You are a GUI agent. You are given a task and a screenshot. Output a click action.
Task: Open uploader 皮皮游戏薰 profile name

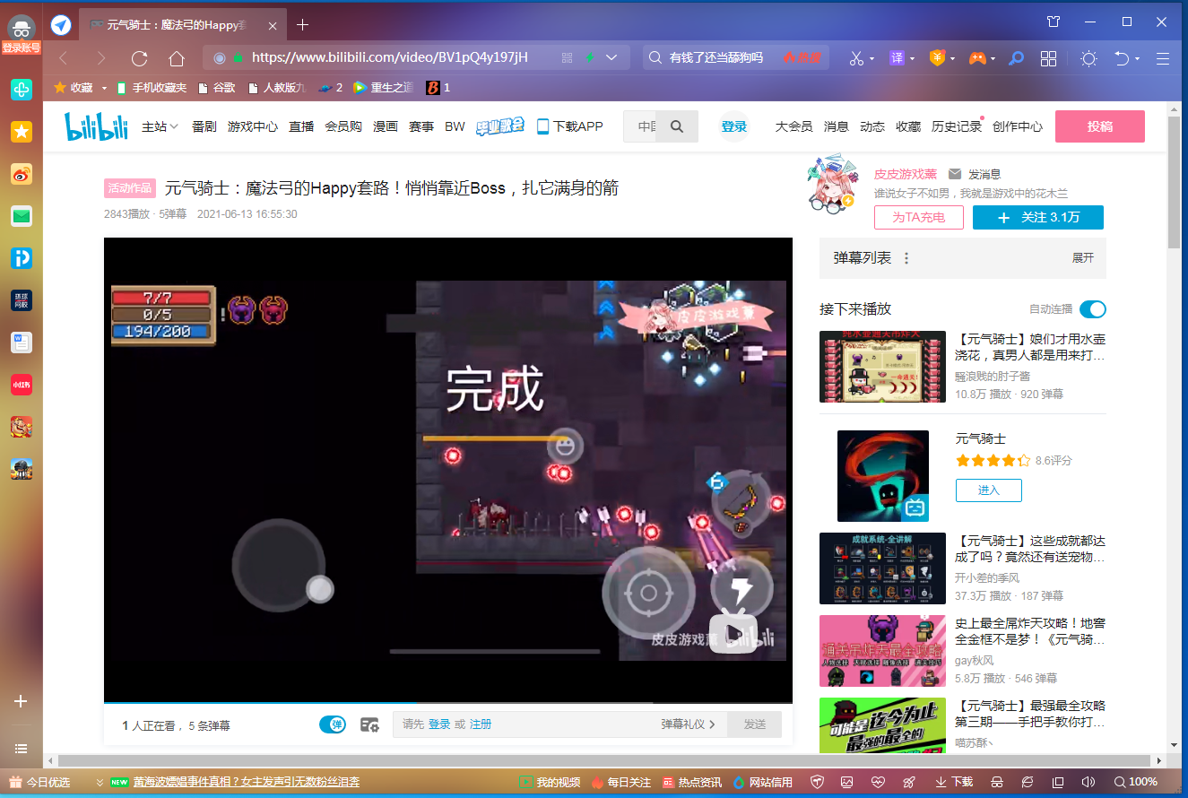pyautogui.click(x=906, y=174)
